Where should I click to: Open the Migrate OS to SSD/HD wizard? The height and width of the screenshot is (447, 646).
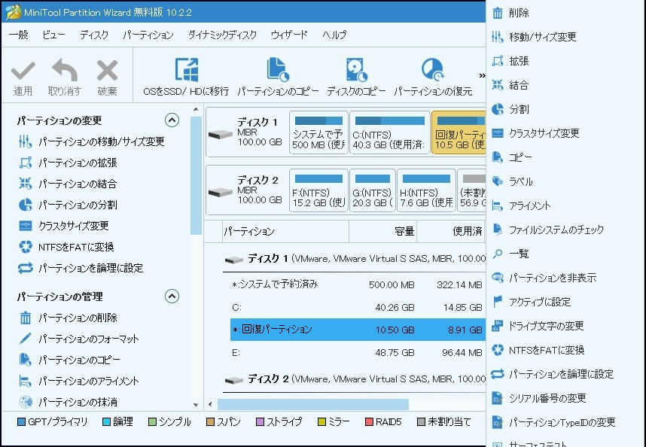click(x=186, y=77)
